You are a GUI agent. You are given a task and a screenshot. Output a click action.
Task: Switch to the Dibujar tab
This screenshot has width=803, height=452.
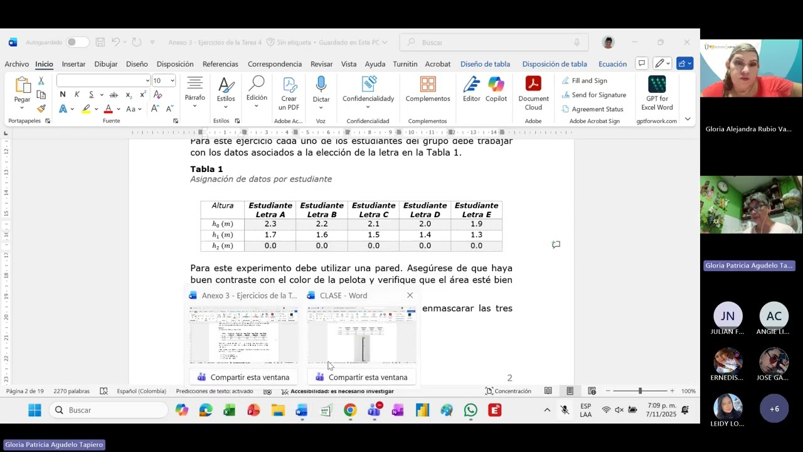106,64
